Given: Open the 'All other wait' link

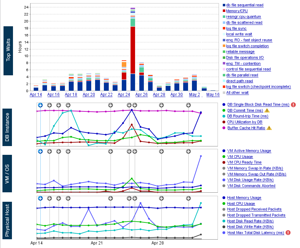Looking at the screenshot, I should [x=237, y=93].
